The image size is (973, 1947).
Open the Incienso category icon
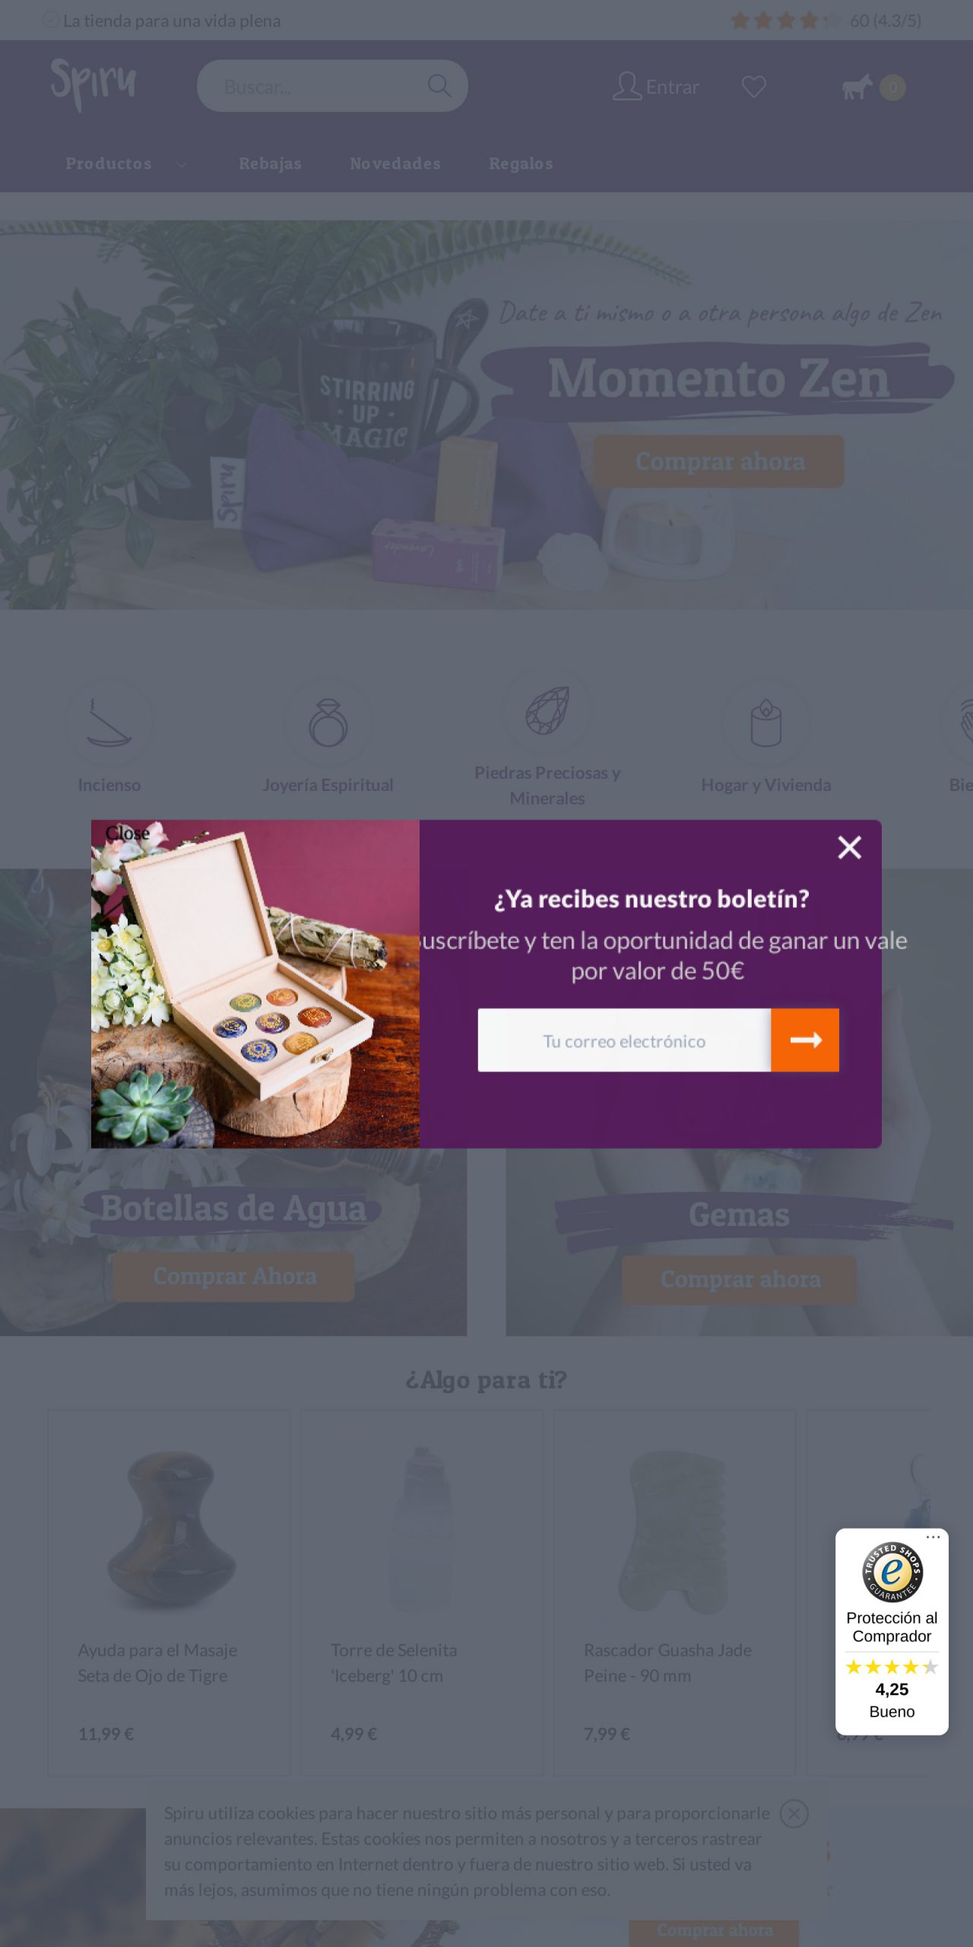point(109,723)
